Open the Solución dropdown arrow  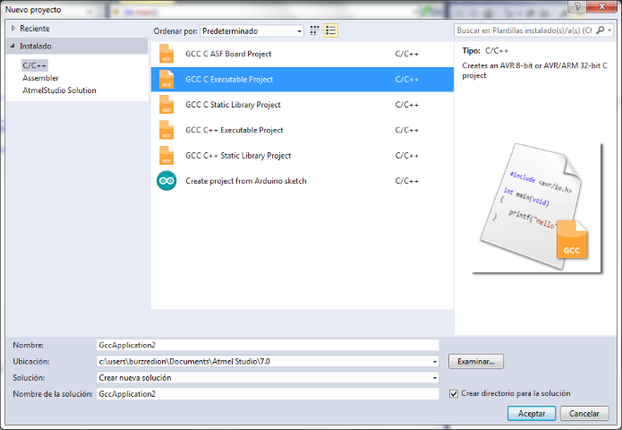[x=435, y=378]
